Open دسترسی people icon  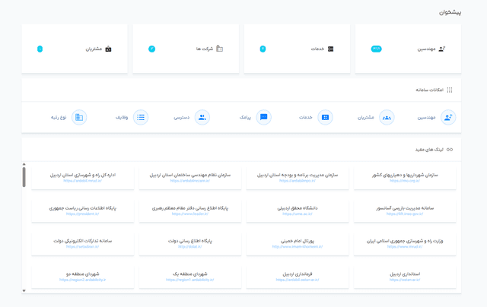[202, 118]
